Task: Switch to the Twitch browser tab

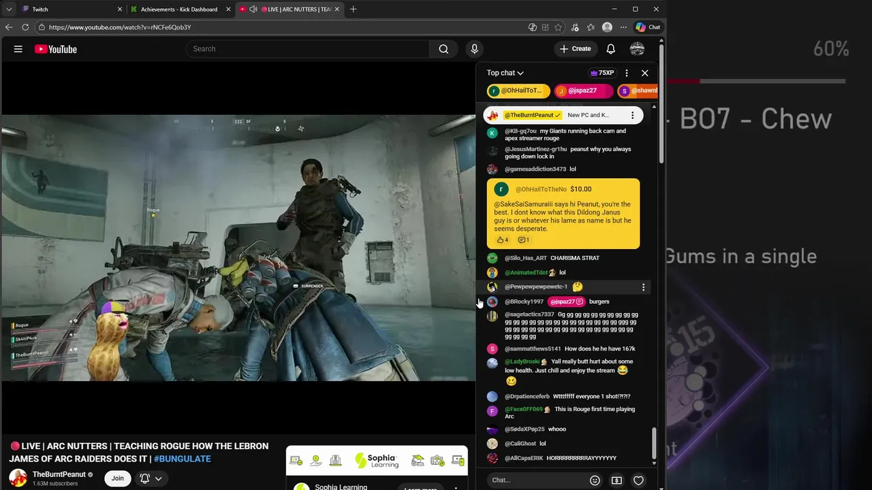Action: coord(71,10)
